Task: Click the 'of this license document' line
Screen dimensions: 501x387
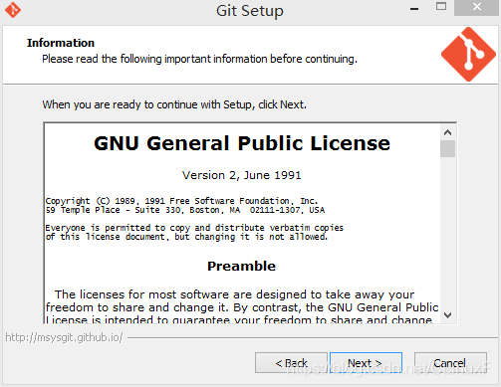Action: pos(186,237)
